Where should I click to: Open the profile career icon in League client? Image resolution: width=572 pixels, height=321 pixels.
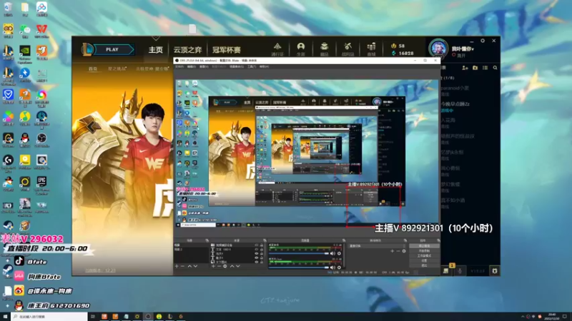click(x=300, y=46)
